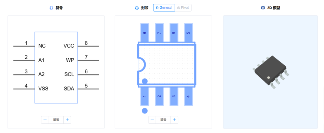Viewport: 324px width, 133px height.
Task: Click the WP pin label
Action: [70, 60]
